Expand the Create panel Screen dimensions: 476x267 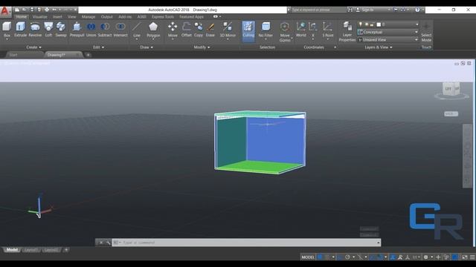(33, 47)
